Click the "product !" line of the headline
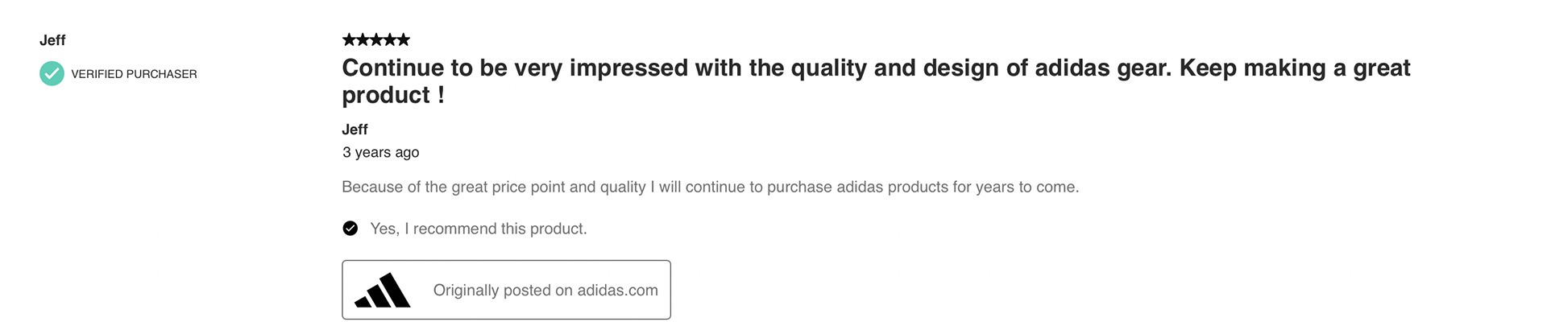 click(393, 96)
